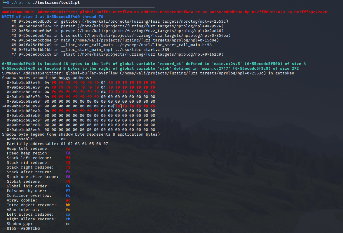Click the 'Shadow byte legend' heading line

click(82, 134)
